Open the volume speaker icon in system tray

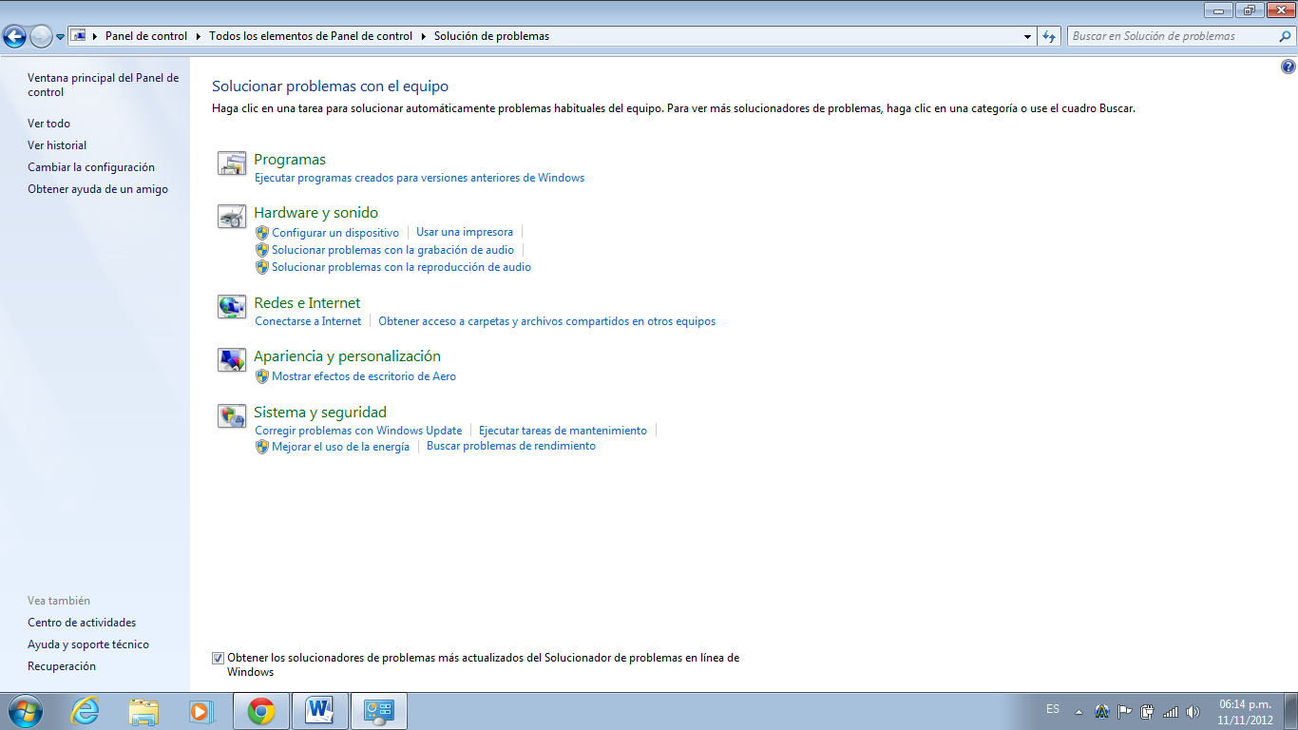point(1193,710)
